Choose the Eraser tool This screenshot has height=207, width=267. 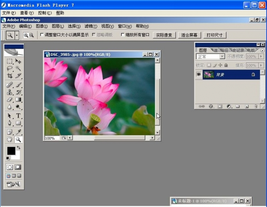point(10,100)
